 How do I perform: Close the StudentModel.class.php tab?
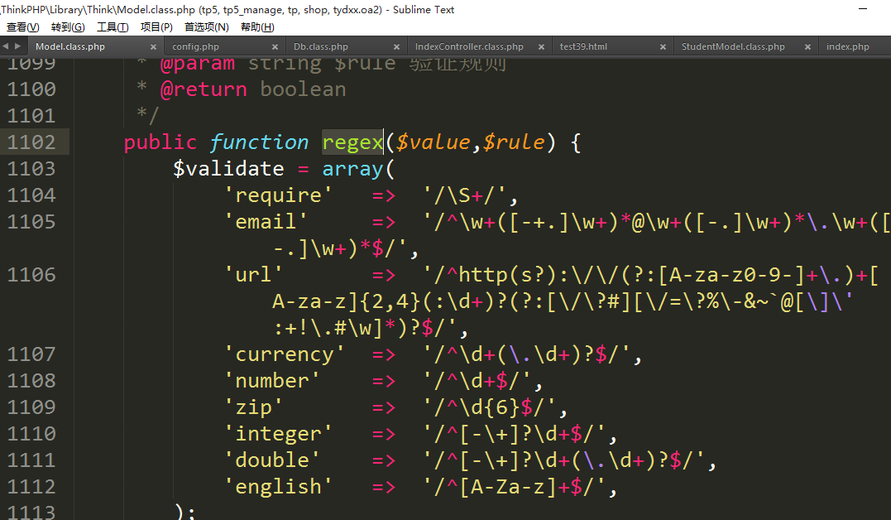point(807,47)
